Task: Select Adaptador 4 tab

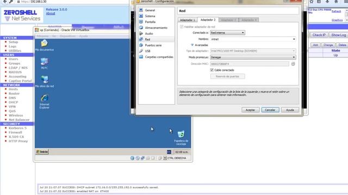Action: (x=249, y=20)
